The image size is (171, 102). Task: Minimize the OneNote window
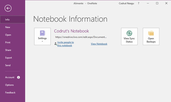tap(148, 3)
